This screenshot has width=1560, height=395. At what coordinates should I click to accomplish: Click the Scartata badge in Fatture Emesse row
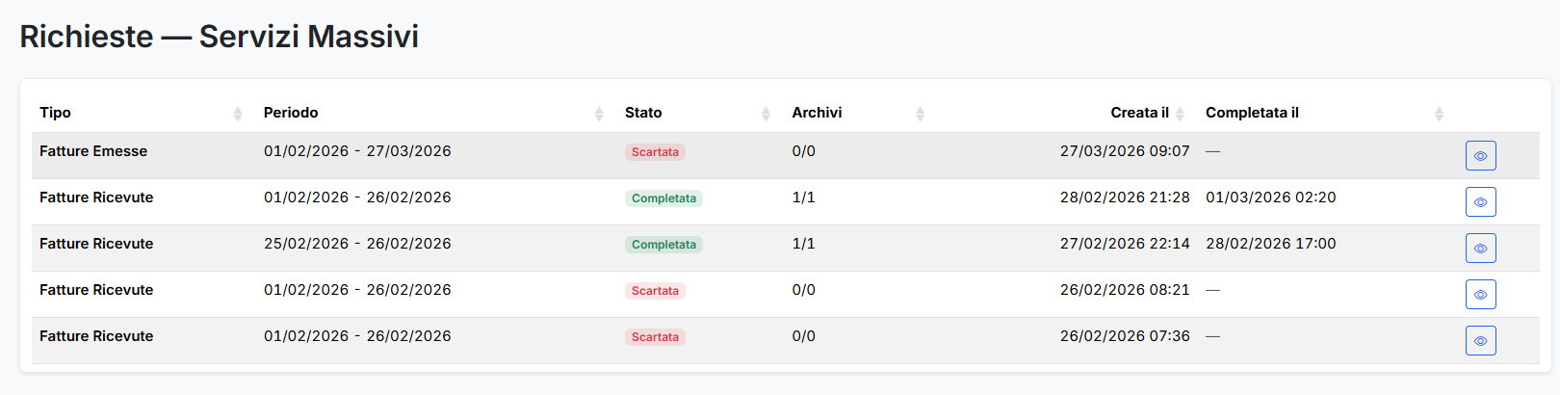(x=655, y=152)
